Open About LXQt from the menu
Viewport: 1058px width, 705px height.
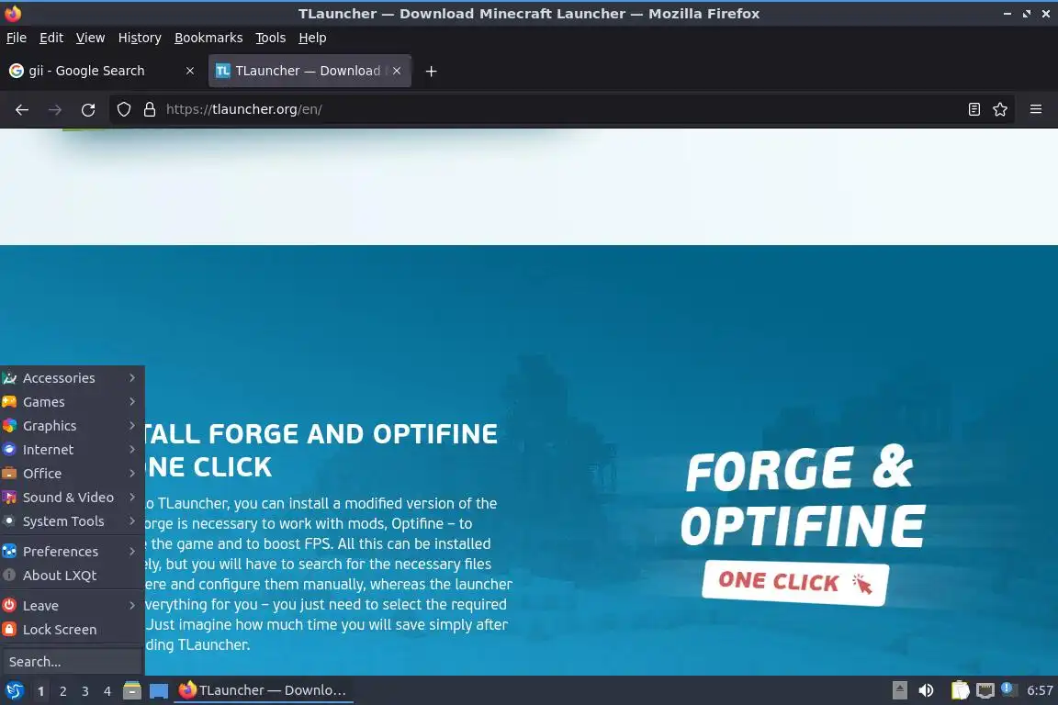click(x=72, y=576)
